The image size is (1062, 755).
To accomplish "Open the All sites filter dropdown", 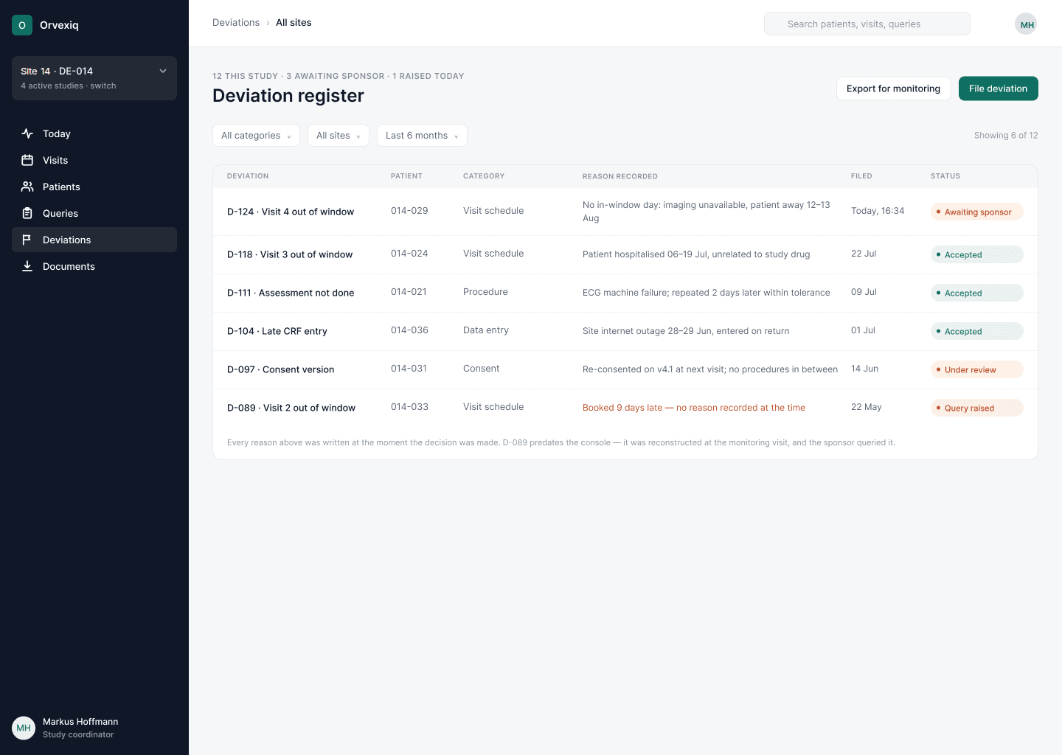I will point(339,136).
